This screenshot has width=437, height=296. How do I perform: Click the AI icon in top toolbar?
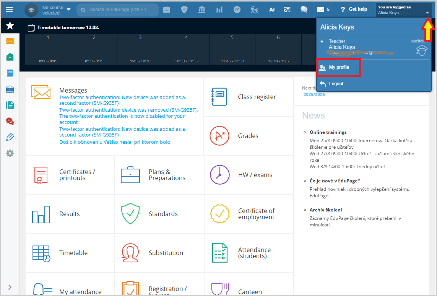(272, 10)
